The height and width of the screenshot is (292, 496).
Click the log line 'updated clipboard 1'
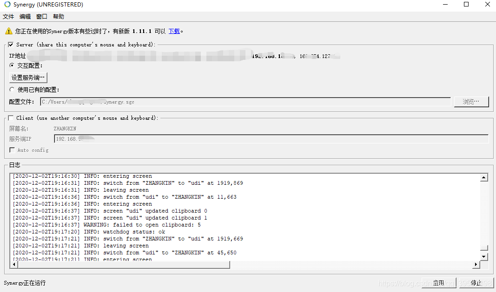click(x=110, y=218)
